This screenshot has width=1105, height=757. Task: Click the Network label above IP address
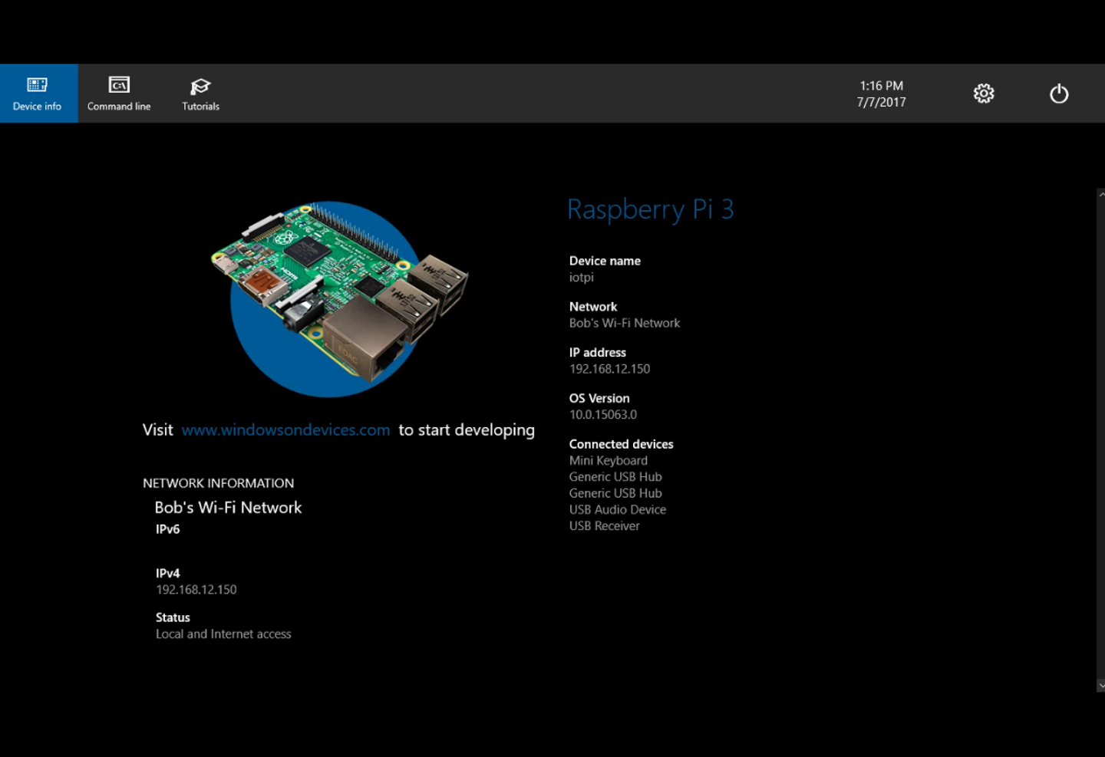pyautogui.click(x=593, y=307)
